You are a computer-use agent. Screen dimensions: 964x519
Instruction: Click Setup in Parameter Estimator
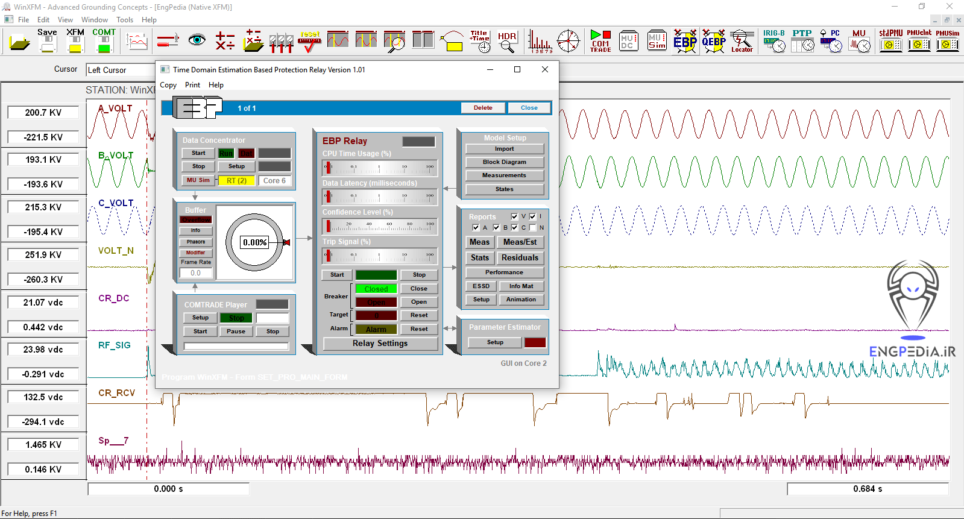tap(495, 342)
